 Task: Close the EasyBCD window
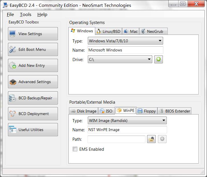pos(196,4)
